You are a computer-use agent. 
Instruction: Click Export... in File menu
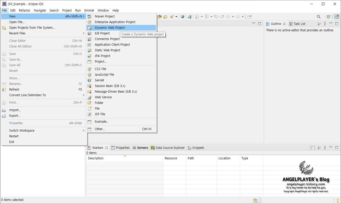44,116
